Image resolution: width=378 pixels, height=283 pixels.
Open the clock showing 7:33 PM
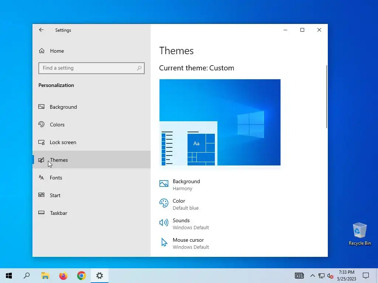pyautogui.click(x=346, y=276)
